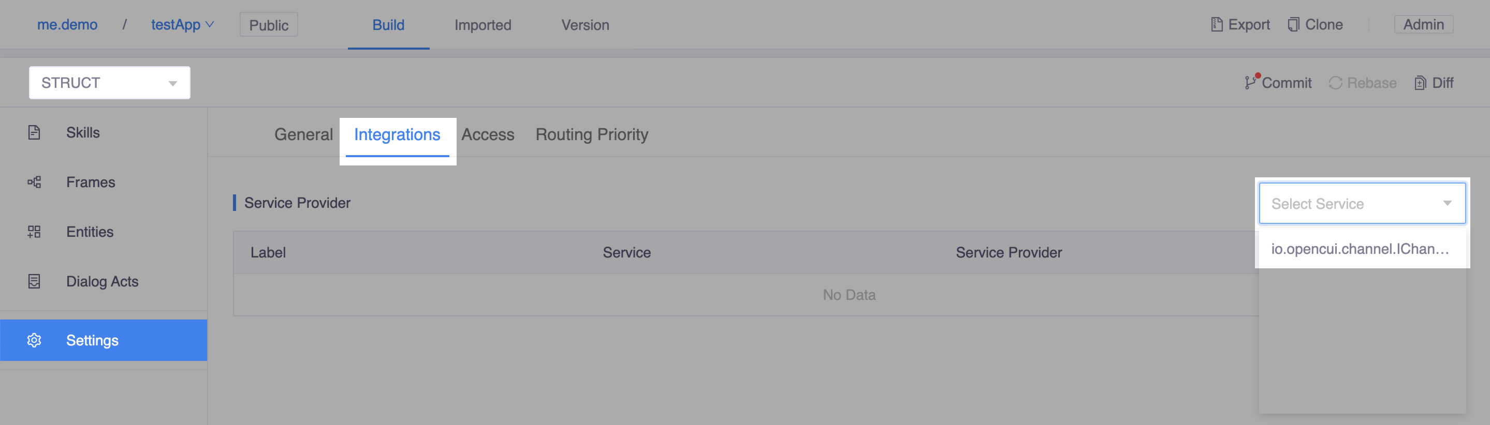
Task: Open the me.demo breadcrumb link
Action: click(x=67, y=24)
